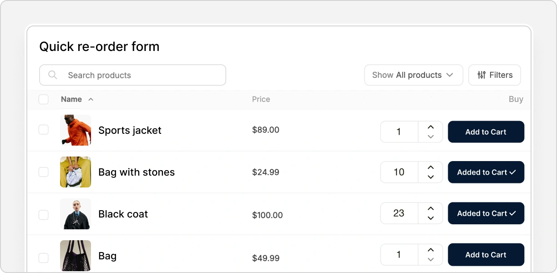Decrease Black coat quantity by one
The width and height of the screenshot is (557, 273).
pos(430,218)
